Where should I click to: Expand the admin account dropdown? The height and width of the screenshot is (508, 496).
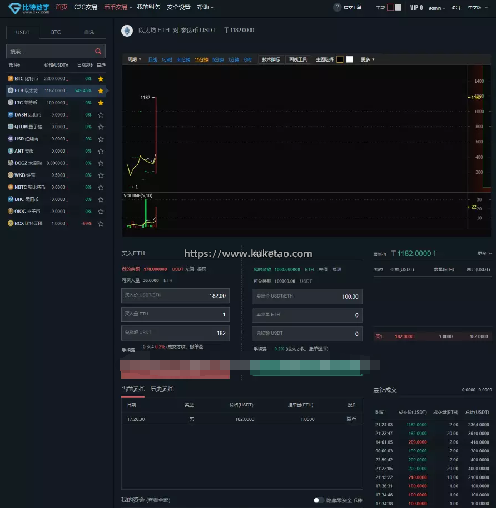pyautogui.click(x=437, y=8)
